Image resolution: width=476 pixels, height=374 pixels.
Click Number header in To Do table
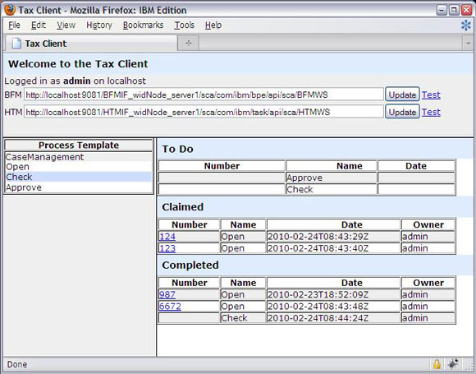[x=222, y=166]
